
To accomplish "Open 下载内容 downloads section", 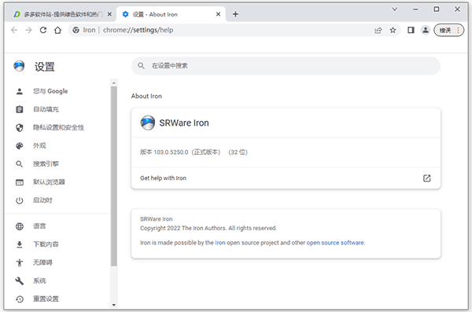I will (57, 244).
